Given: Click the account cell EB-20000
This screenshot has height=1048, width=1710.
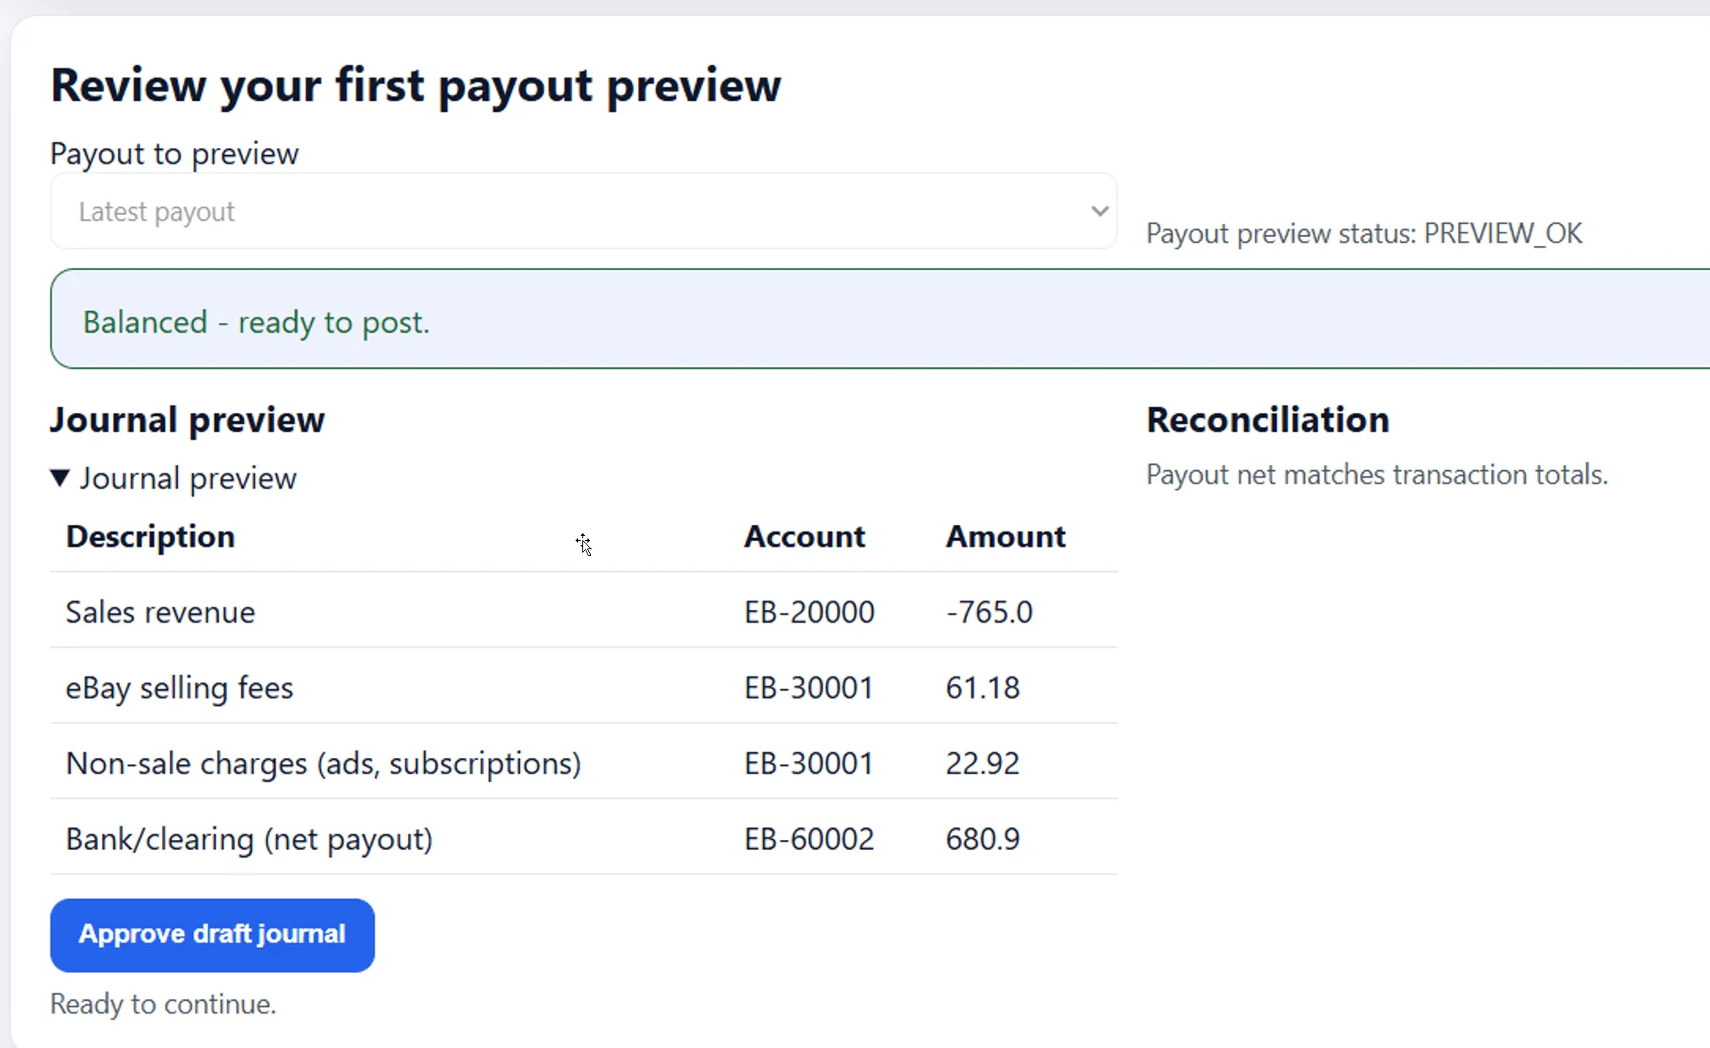Looking at the screenshot, I should tap(808, 612).
